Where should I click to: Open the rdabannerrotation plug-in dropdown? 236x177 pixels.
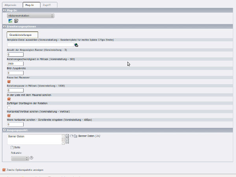pyautogui.click(x=30, y=16)
